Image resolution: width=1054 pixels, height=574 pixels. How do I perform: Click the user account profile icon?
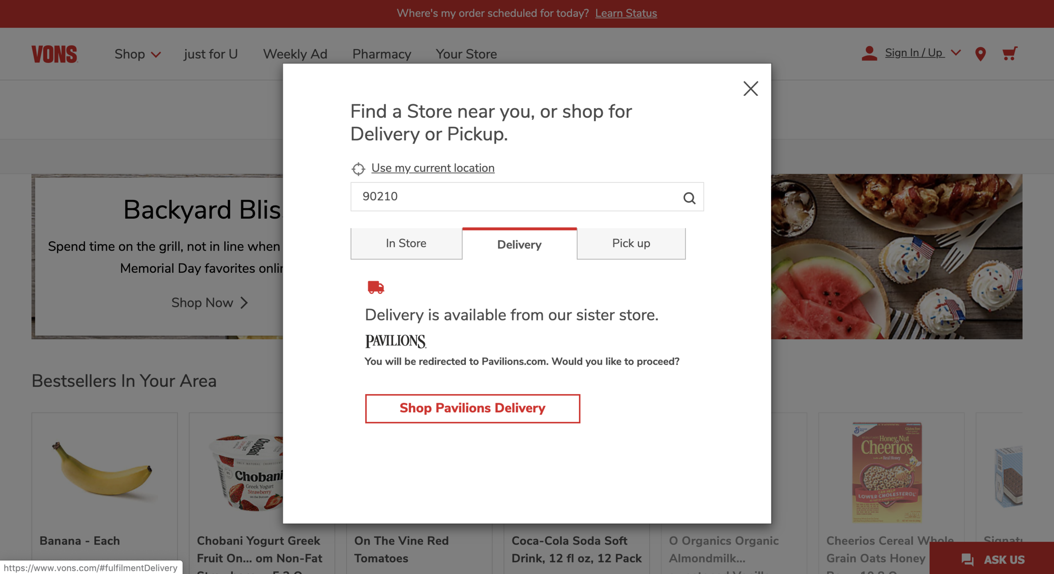[x=869, y=53]
